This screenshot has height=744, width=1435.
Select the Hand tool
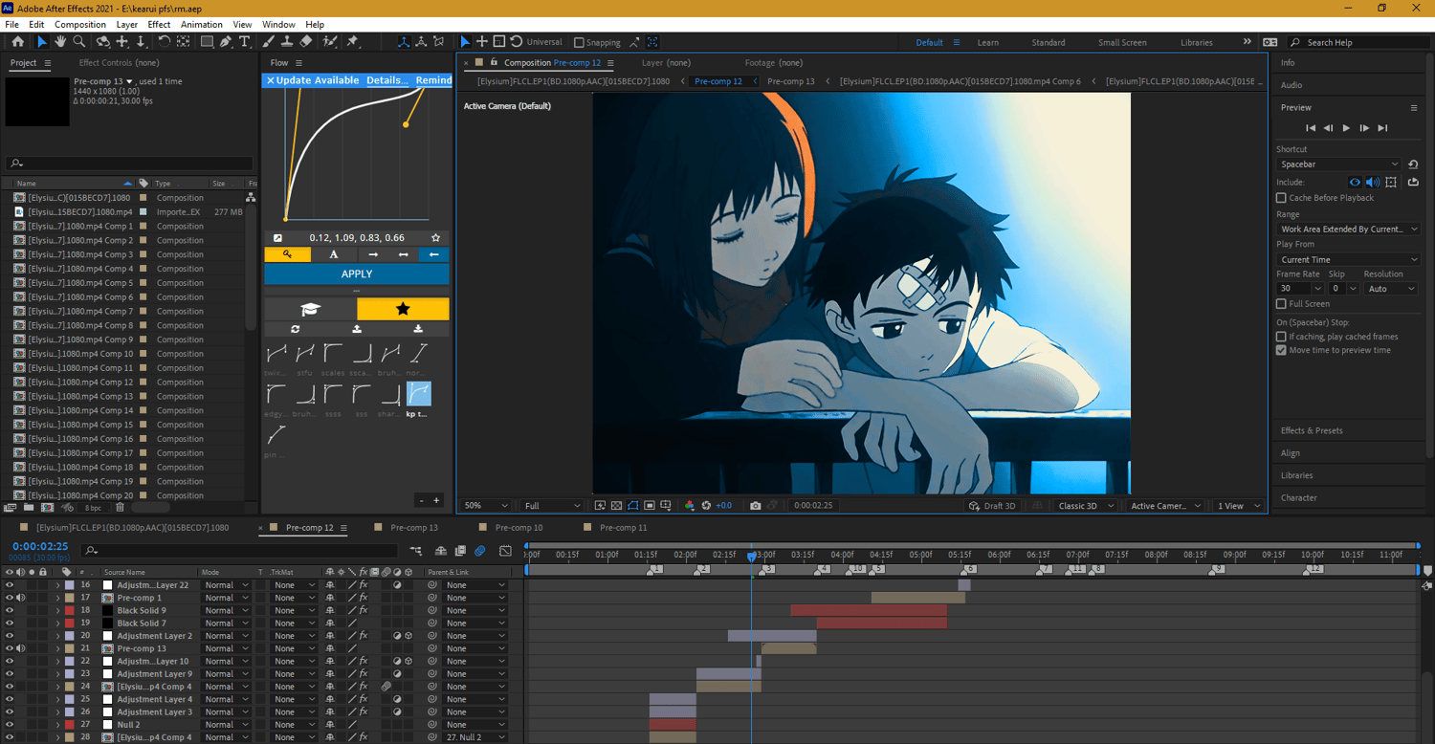[x=60, y=42]
